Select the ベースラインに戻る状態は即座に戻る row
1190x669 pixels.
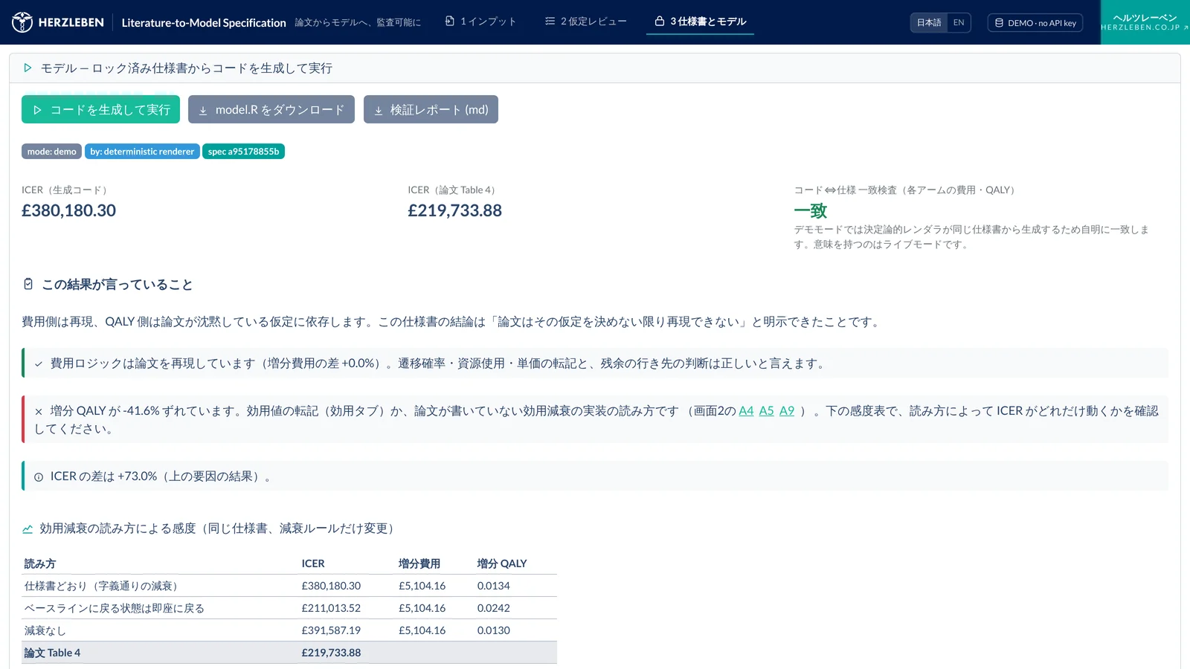pos(289,608)
